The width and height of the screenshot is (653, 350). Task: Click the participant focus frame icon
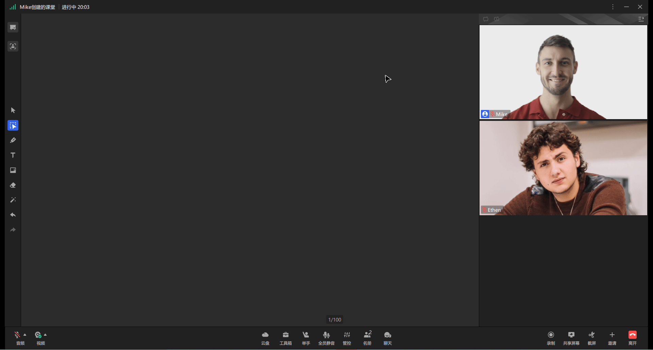point(13,46)
